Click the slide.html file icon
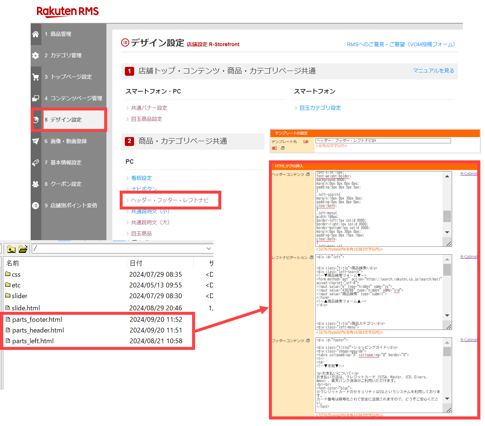Screen dimensions: 485x426 [8, 308]
